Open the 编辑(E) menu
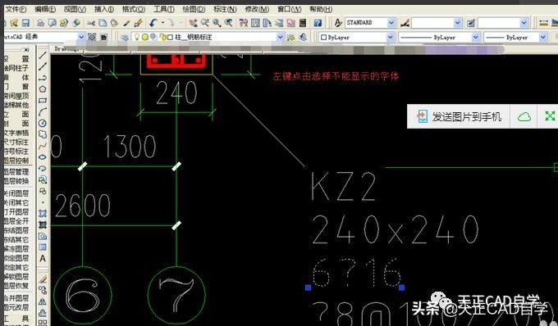The height and width of the screenshot is (326, 558). [45, 9]
